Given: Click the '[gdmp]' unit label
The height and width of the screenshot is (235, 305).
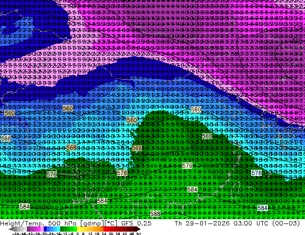Looking at the screenshot, I should (92, 223).
